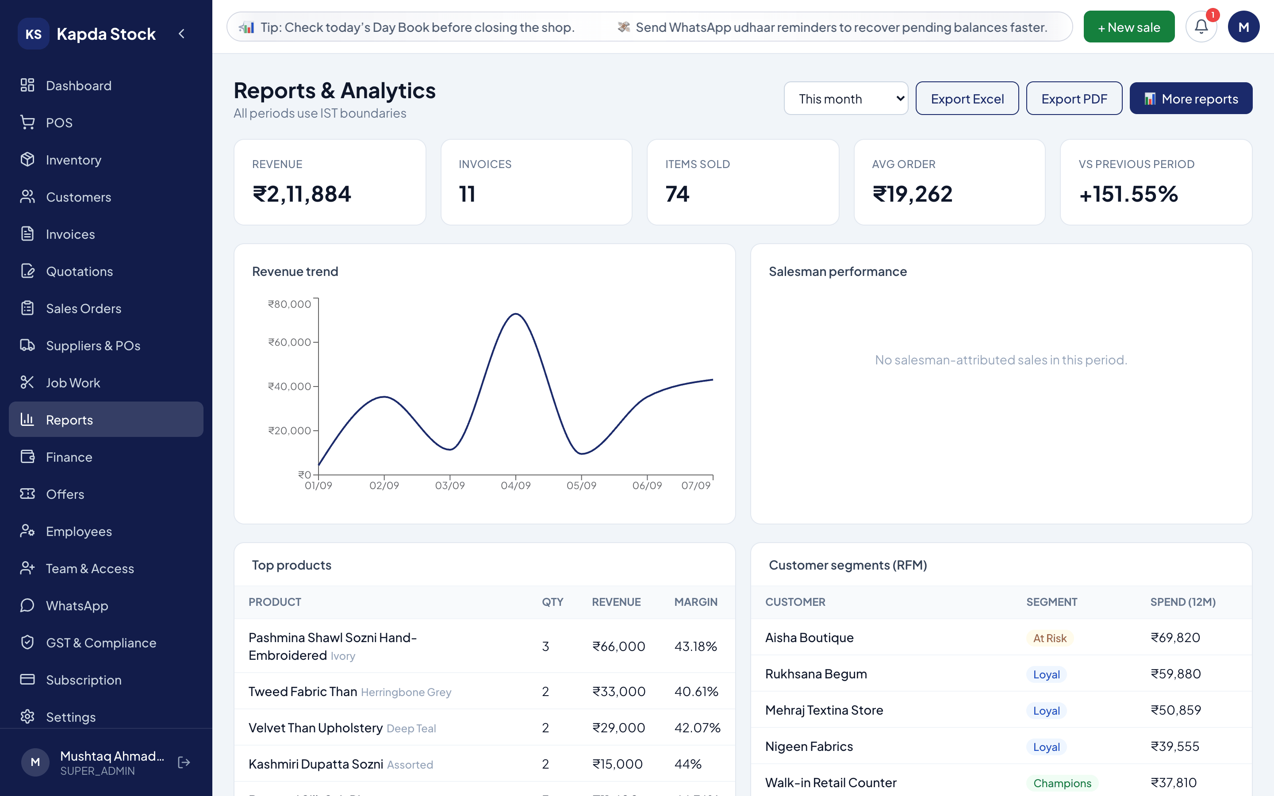Image resolution: width=1274 pixels, height=796 pixels.
Task: Click the KS Kapda Stock logo badge
Action: [33, 34]
